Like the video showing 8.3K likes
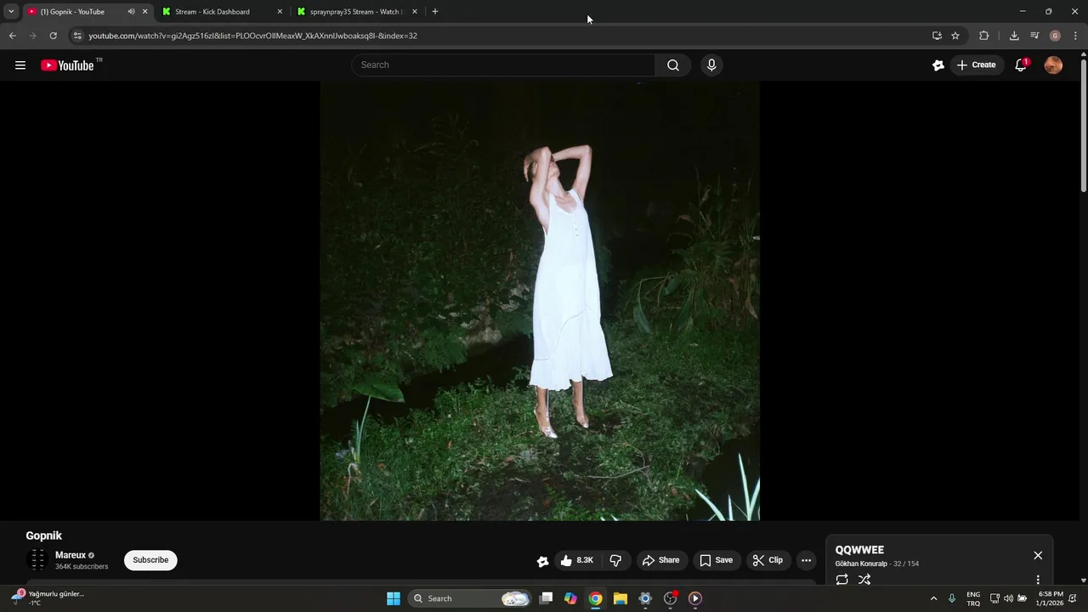Screen dimensions: 1088x612 (x=577, y=560)
